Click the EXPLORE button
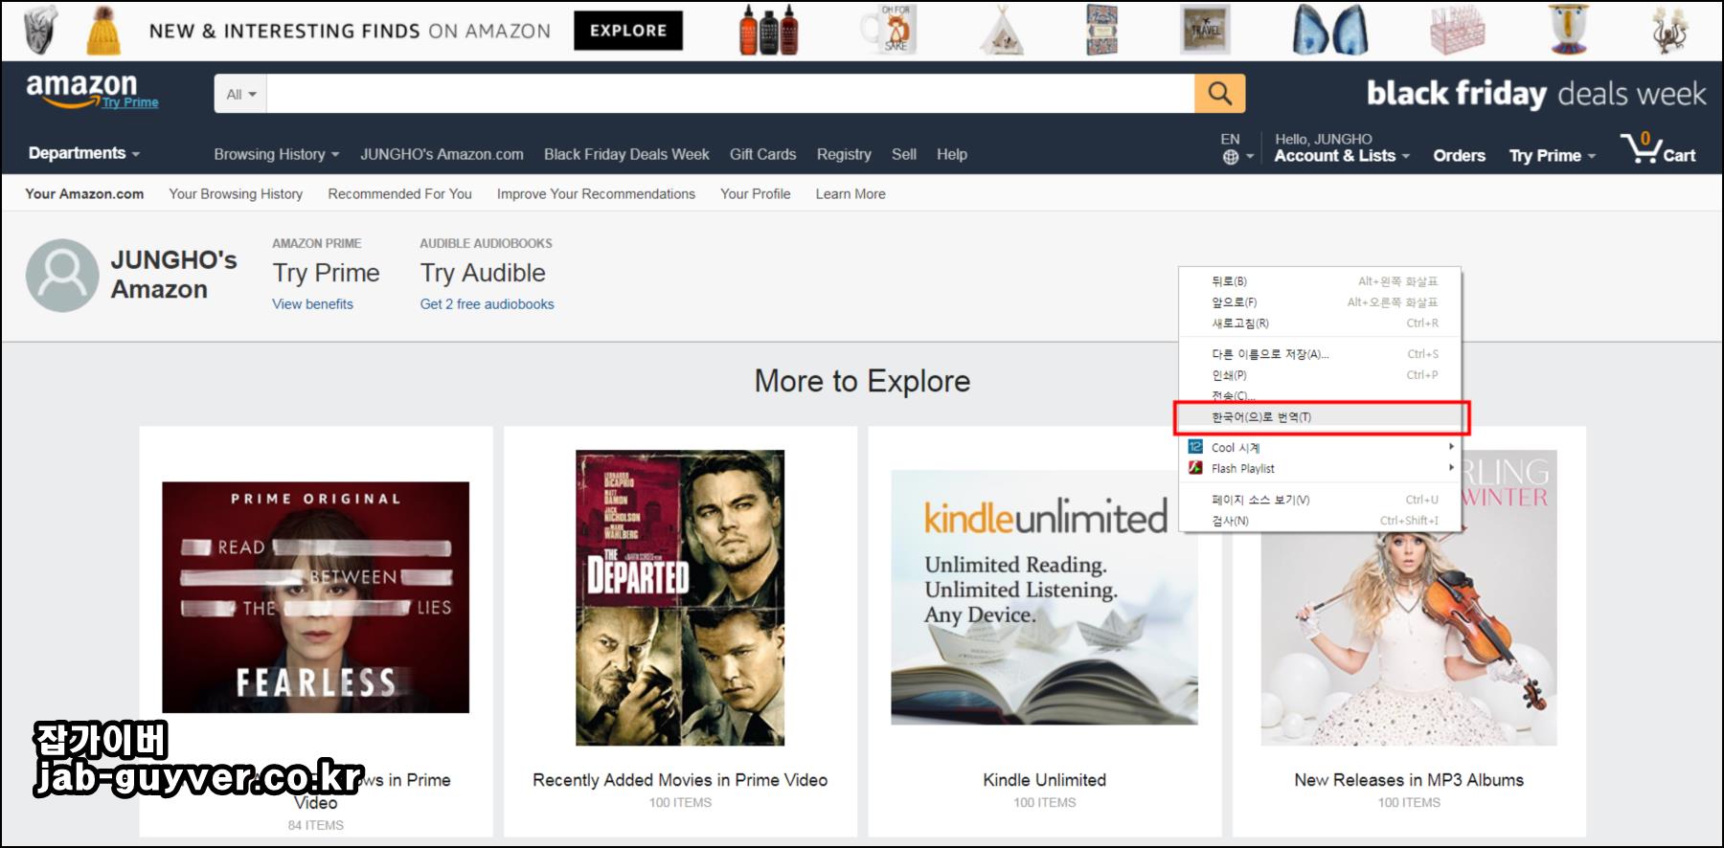 (x=628, y=31)
